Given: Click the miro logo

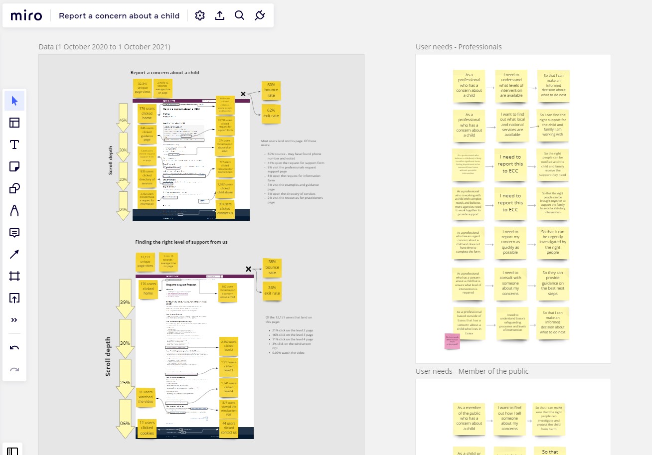Looking at the screenshot, I should 26,15.
